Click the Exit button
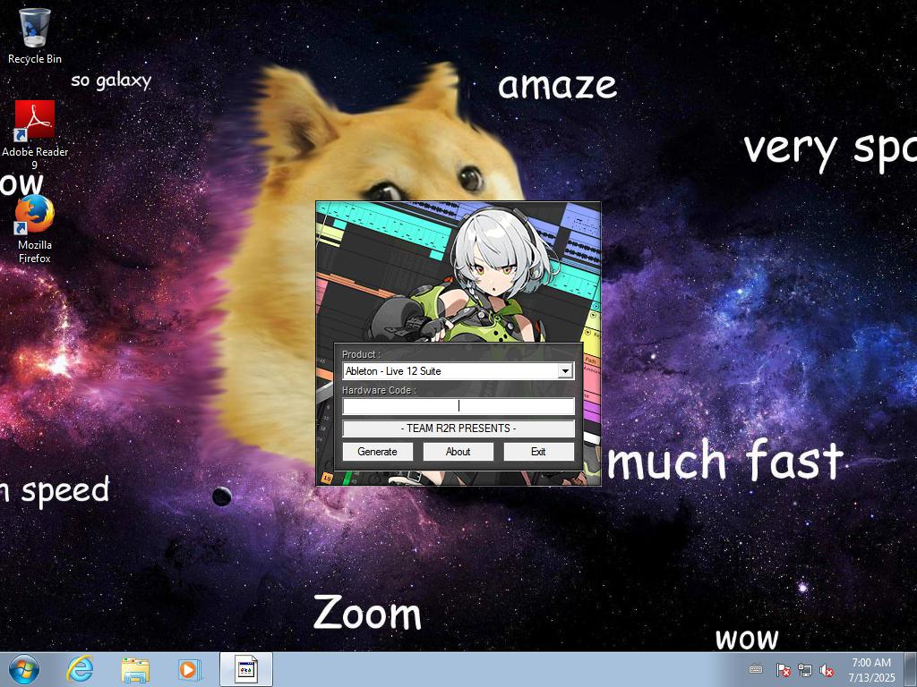 pos(538,452)
